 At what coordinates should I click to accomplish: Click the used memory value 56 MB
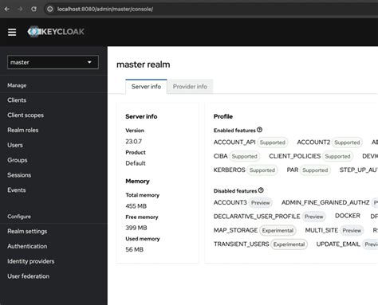pos(134,249)
